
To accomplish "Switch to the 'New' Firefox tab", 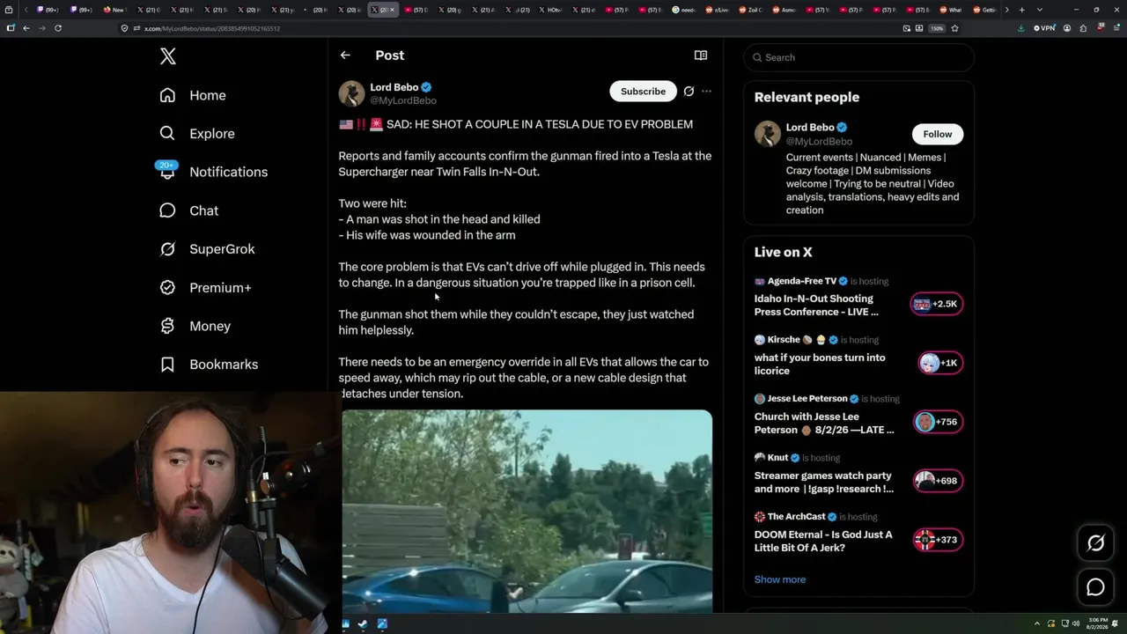I will click(x=115, y=10).
